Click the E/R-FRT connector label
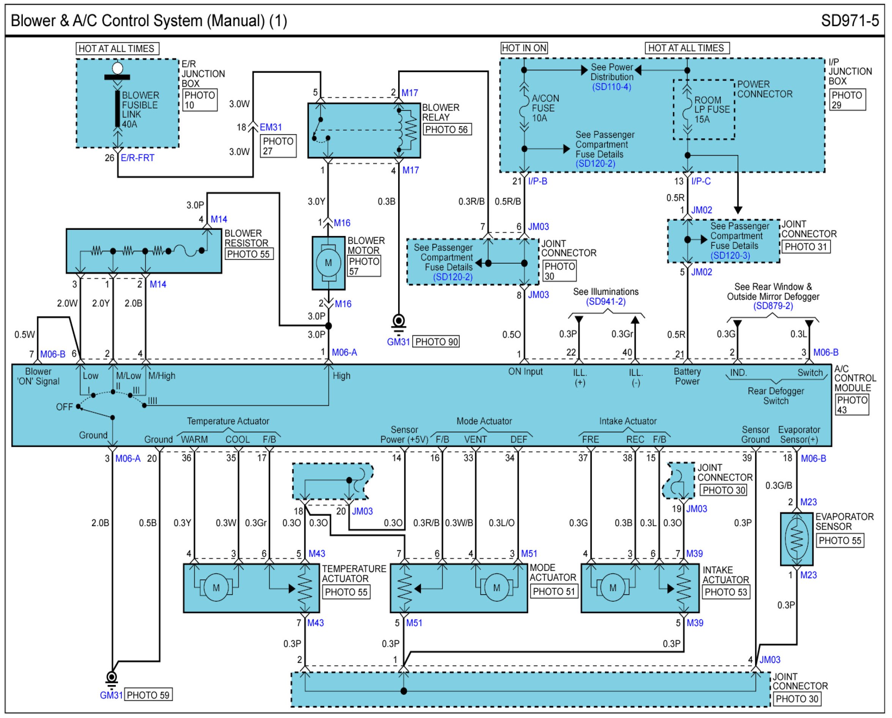892x718 pixels. click(x=137, y=158)
